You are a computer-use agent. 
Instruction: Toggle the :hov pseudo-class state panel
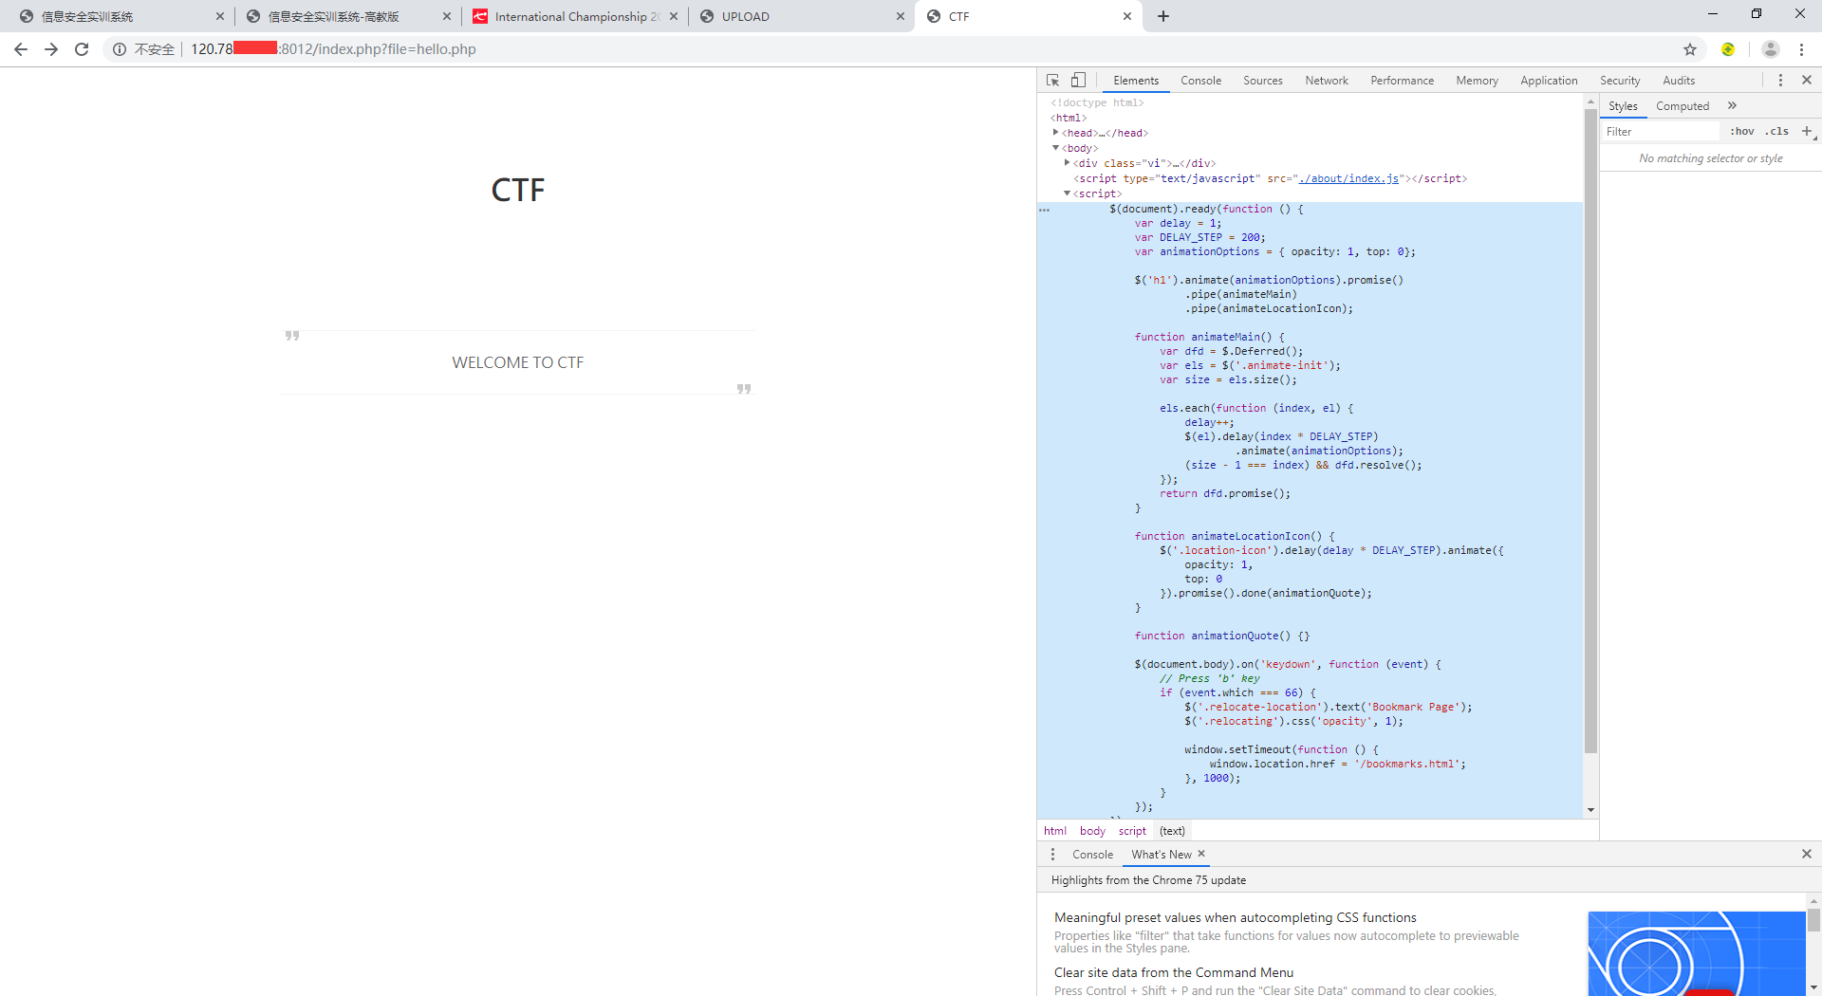click(1742, 131)
